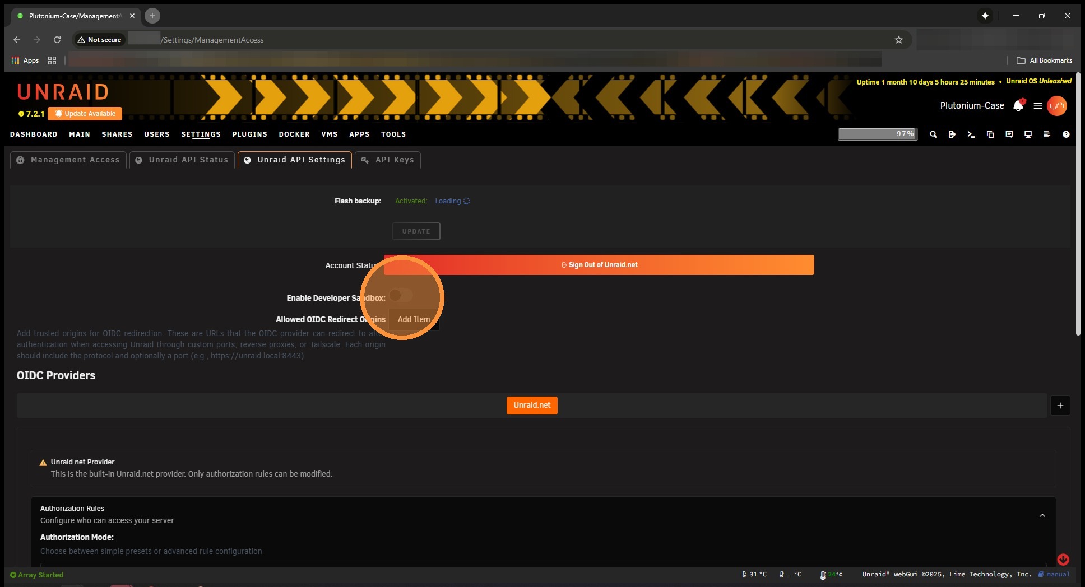Screen dimensions: 1085x587
Task: Open the USERS menu
Action: (x=157, y=134)
